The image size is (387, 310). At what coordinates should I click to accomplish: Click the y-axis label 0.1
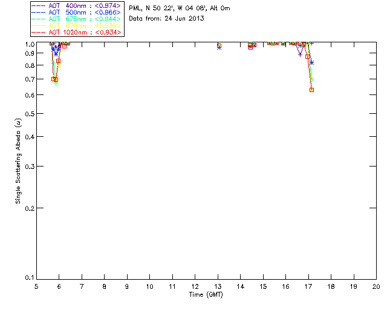(x=30, y=278)
